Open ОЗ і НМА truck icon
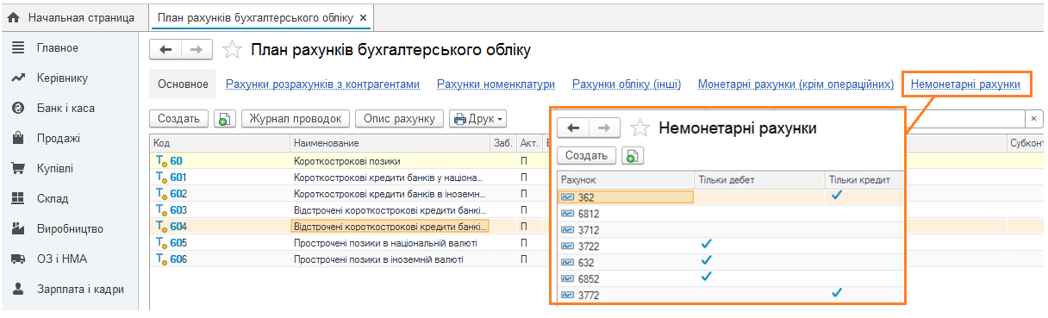The image size is (1048, 318). (17, 259)
